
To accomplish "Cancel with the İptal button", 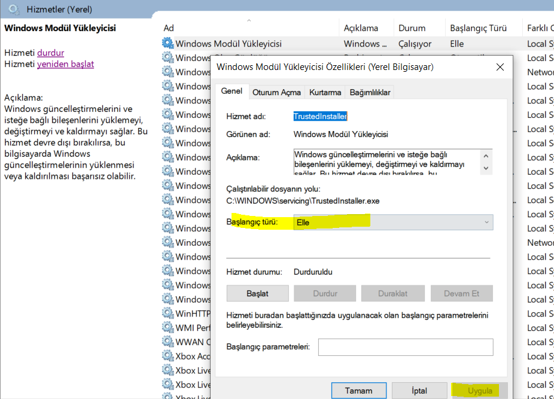I will (x=419, y=391).
